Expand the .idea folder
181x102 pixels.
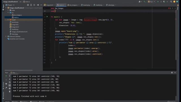point(8,10)
